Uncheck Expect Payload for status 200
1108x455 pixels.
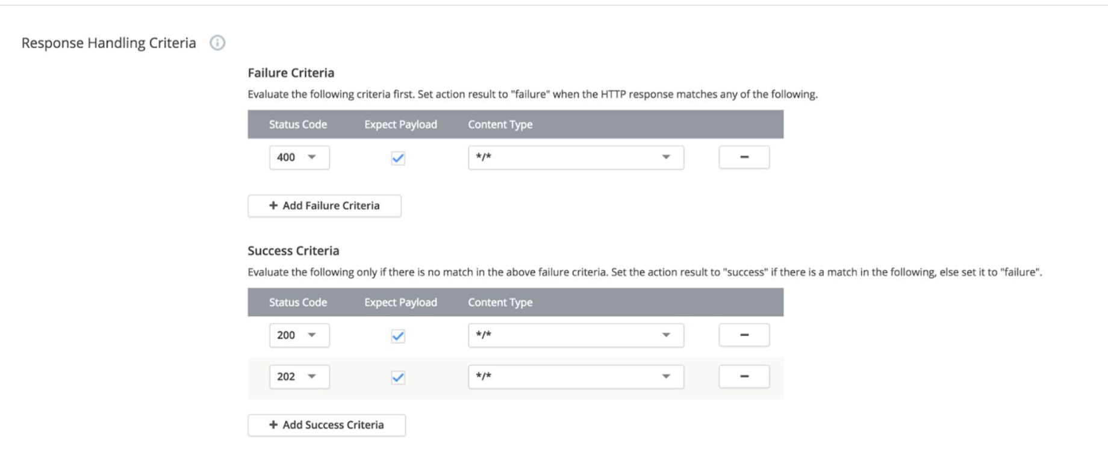[x=398, y=336]
